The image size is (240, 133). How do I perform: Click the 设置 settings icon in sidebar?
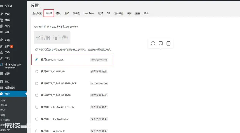(2, 74)
